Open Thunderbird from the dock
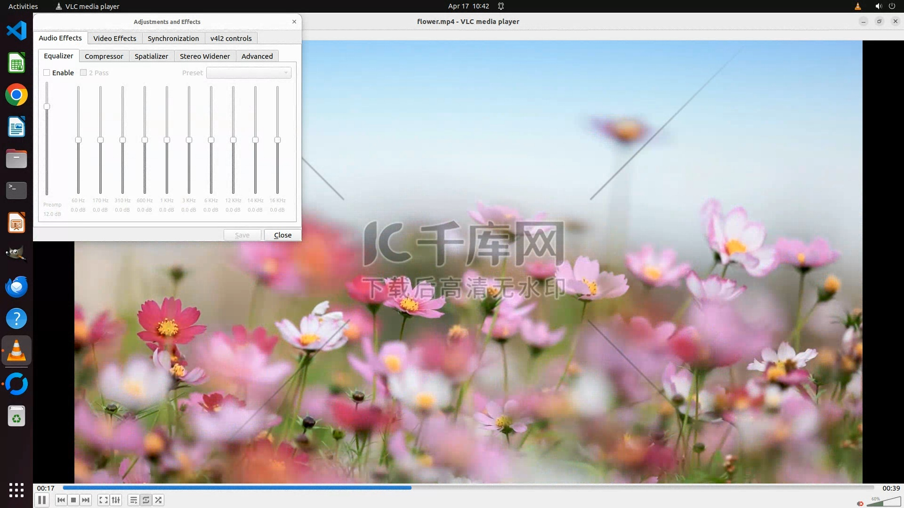The image size is (904, 508). coord(16,286)
